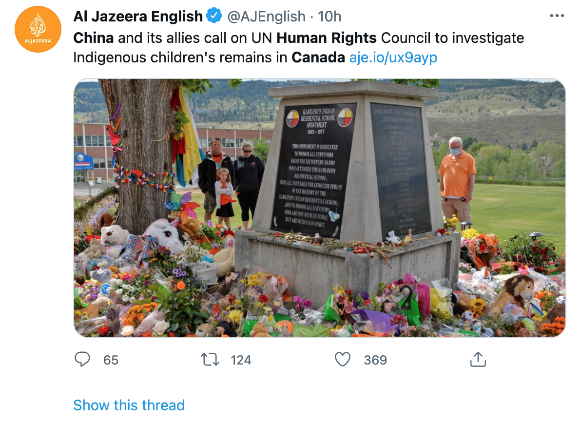Screen dimensions: 580x422
Task: Click the 10h timestamp
Action: point(329,17)
